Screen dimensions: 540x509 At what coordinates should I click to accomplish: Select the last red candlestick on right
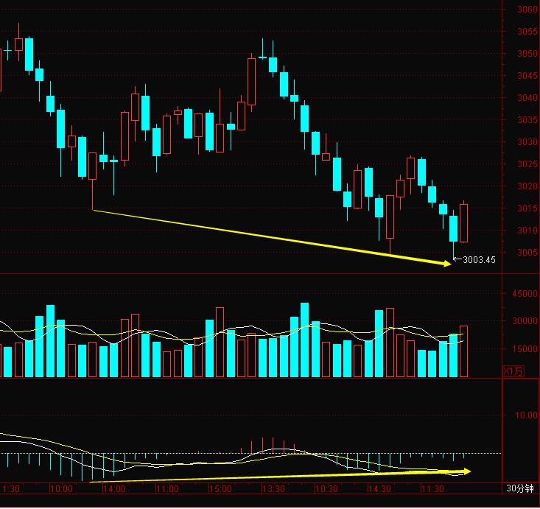[463, 222]
